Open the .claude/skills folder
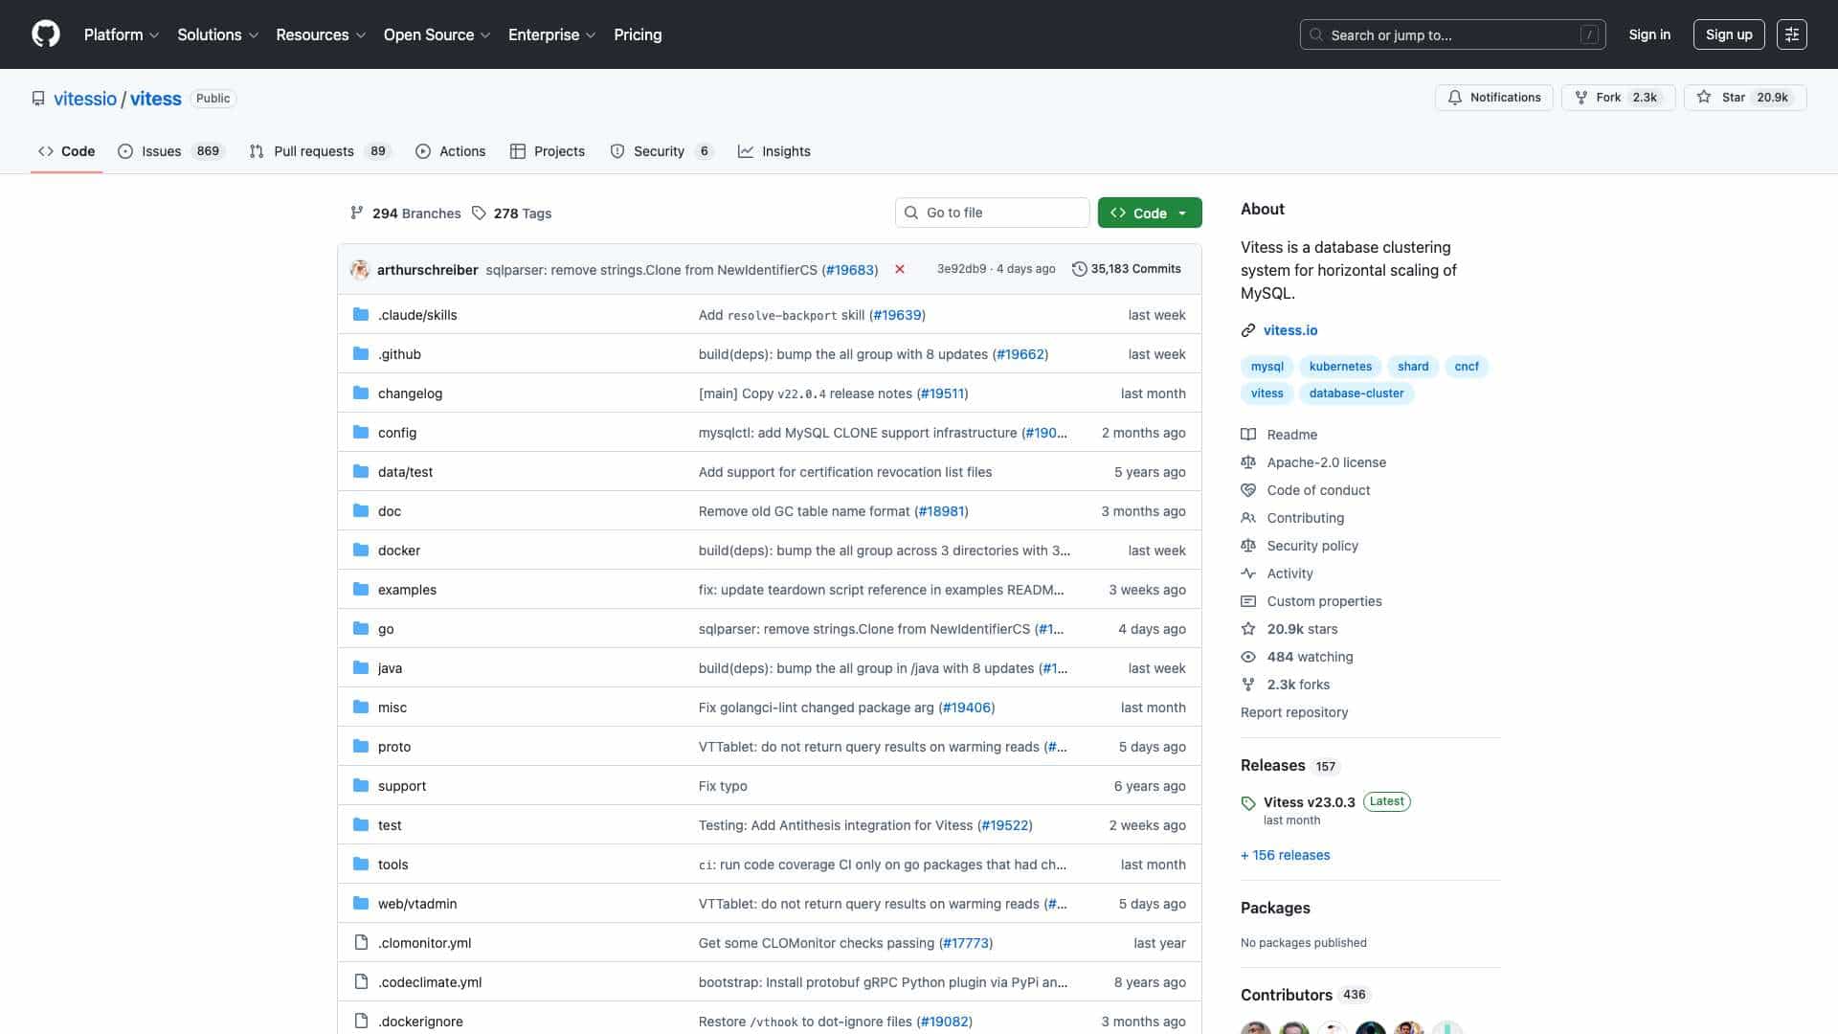Viewport: 1838px width, 1034px height. point(417,315)
